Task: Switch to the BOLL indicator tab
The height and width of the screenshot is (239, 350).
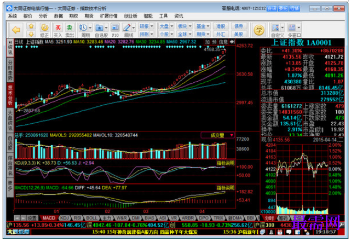Action: 92,218
